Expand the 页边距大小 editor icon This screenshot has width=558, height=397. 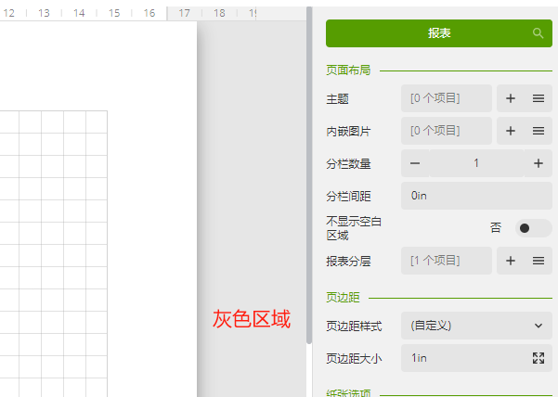tap(539, 358)
